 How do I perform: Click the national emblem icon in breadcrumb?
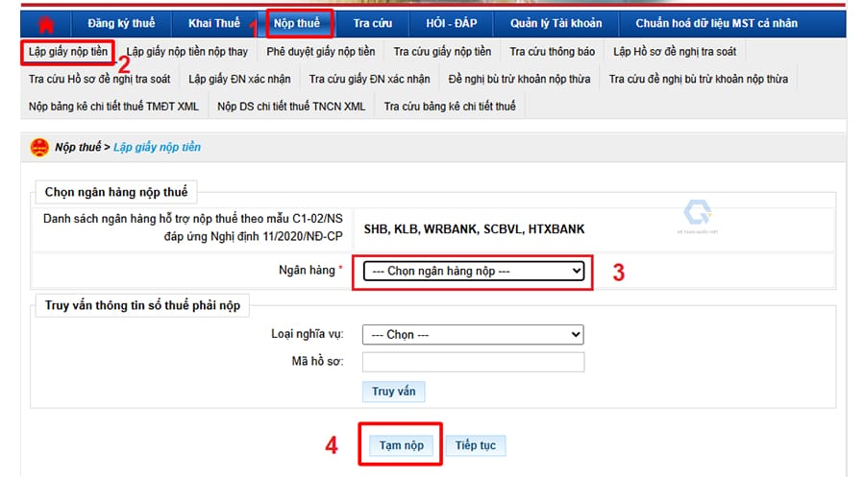point(39,148)
